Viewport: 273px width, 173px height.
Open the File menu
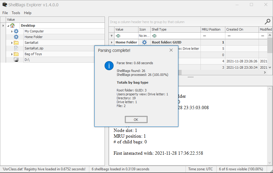click(x=5, y=13)
